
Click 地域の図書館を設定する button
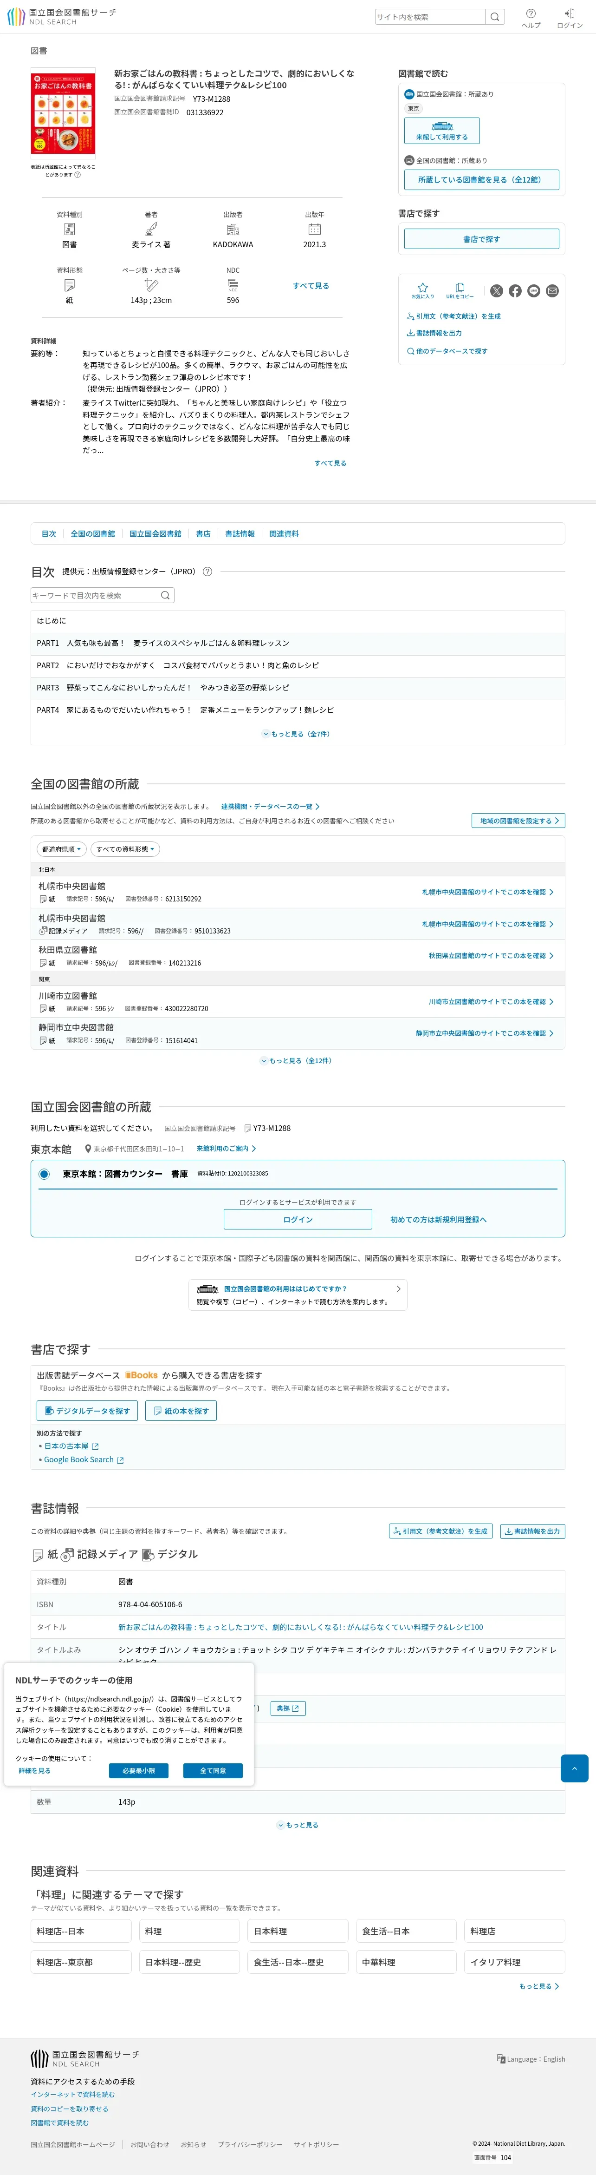coord(518,821)
